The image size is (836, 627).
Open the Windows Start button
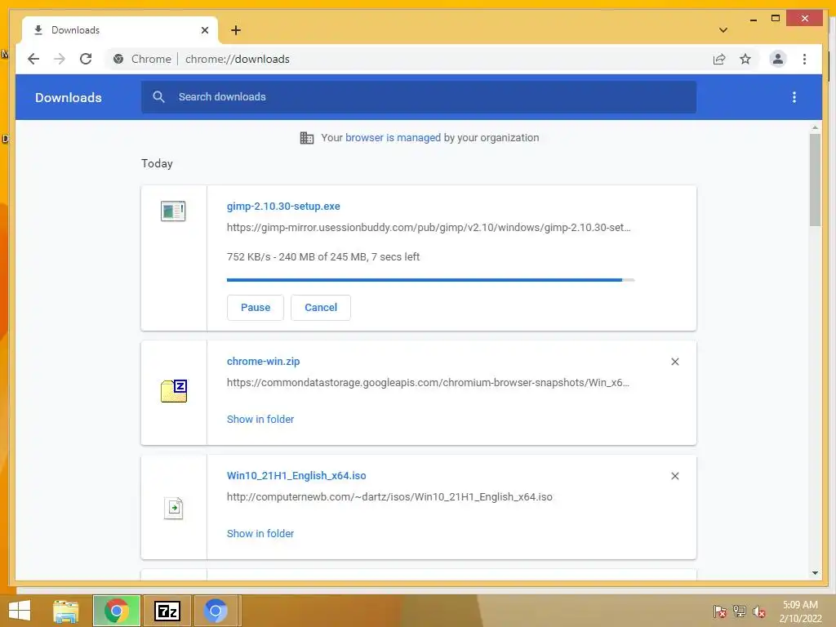20,611
